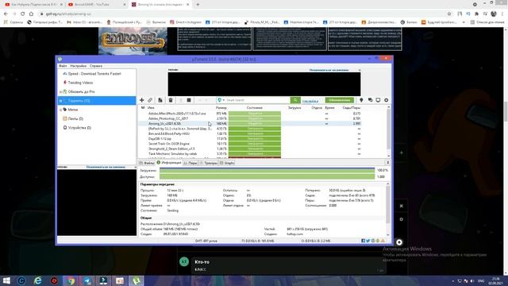Click the chat bubbles icon in uTorrent toolbar
Viewport: 508px width, 286px height.
coord(370,100)
